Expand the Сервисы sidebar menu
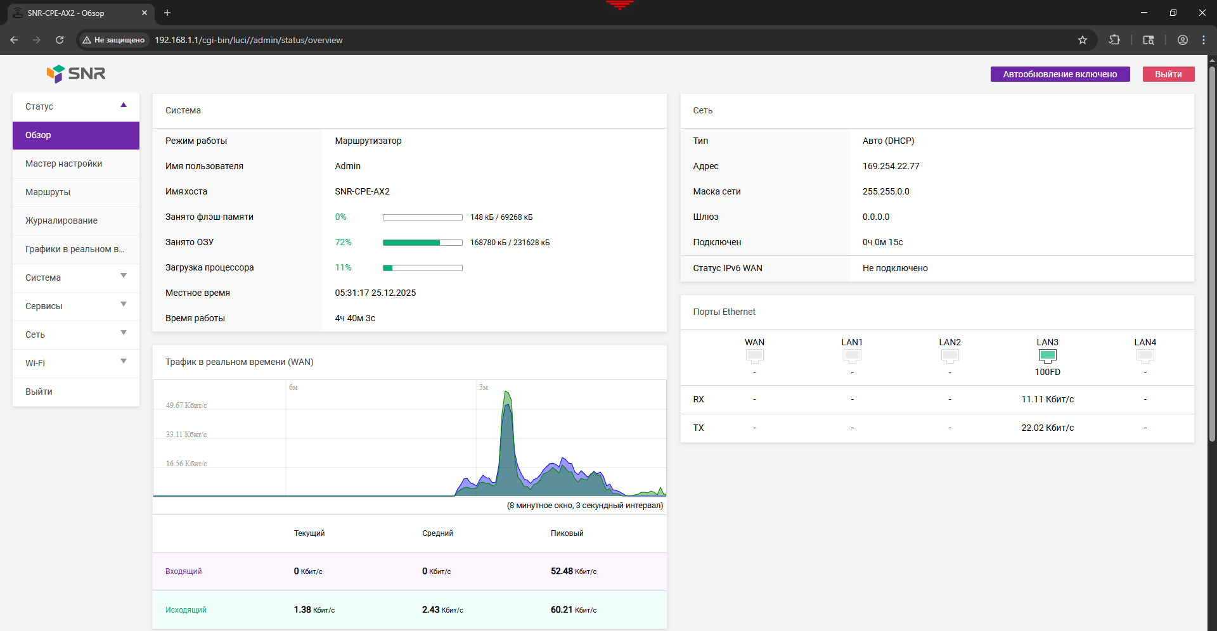Screen dimensions: 1217x631 76,306
